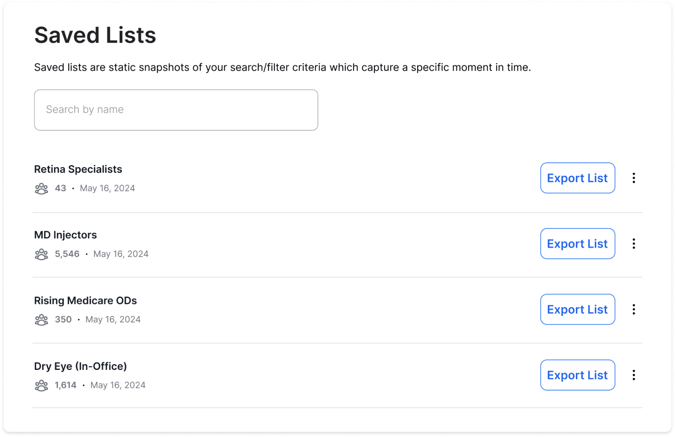The width and height of the screenshot is (675, 437).
Task: Click people icon under MD Injectors
Action: [41, 254]
